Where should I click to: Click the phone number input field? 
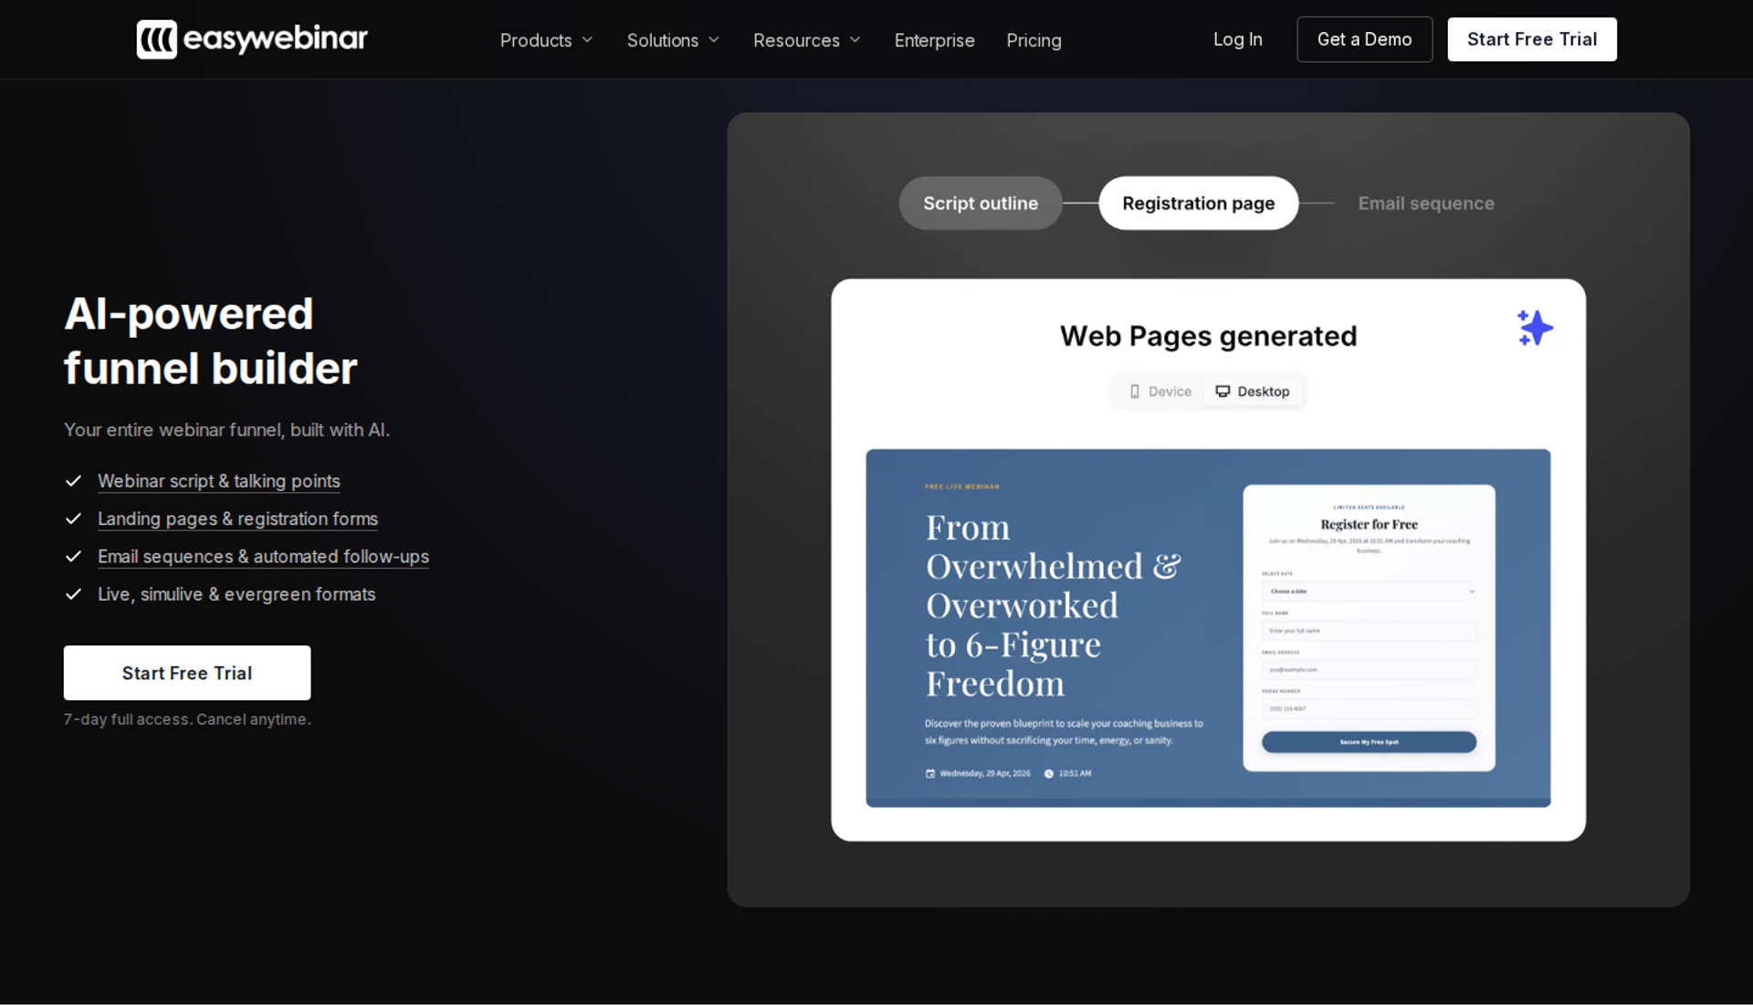tap(1369, 708)
